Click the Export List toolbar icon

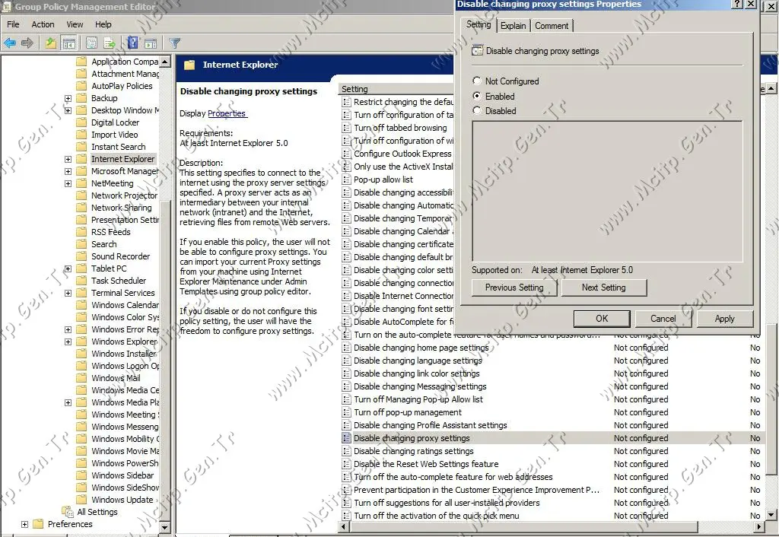tap(110, 43)
